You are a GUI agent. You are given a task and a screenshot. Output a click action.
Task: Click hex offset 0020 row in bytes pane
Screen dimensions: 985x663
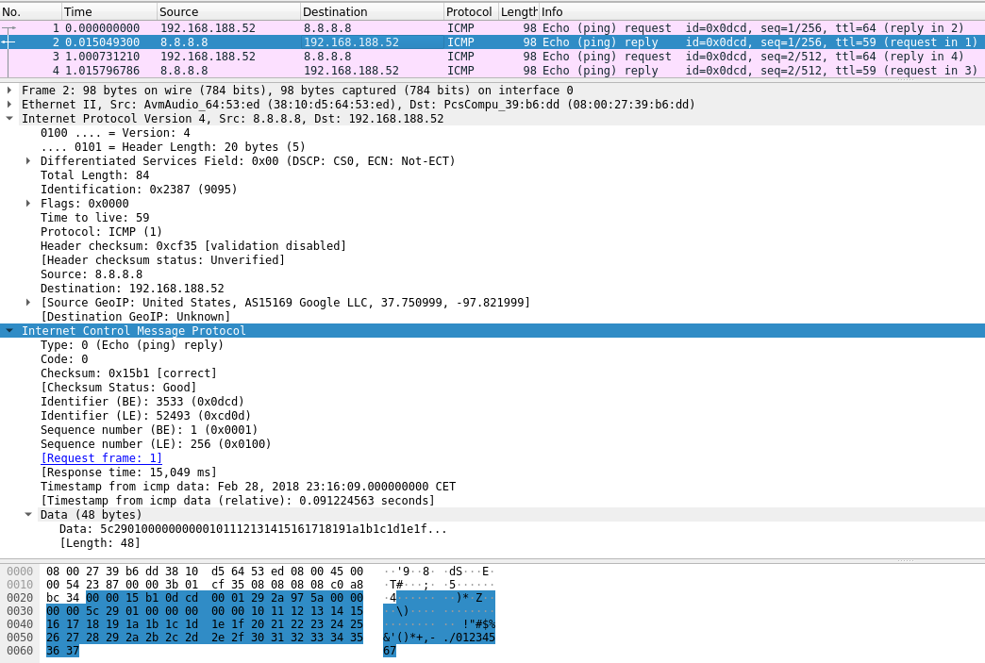(x=20, y=598)
